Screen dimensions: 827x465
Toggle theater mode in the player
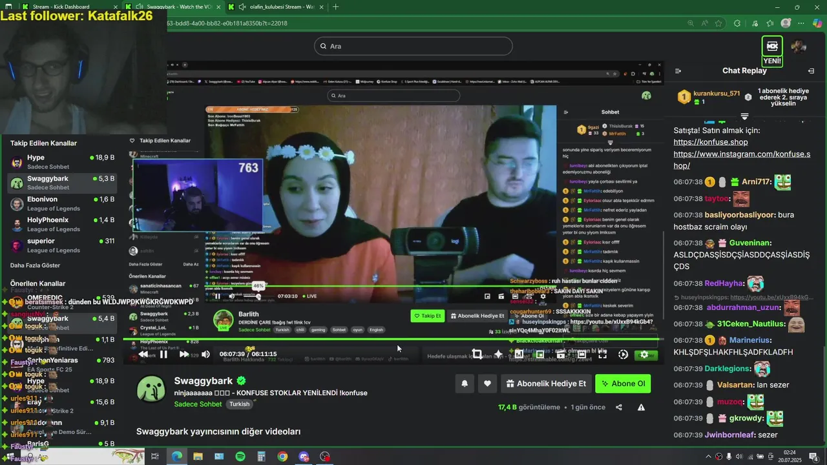click(581, 354)
